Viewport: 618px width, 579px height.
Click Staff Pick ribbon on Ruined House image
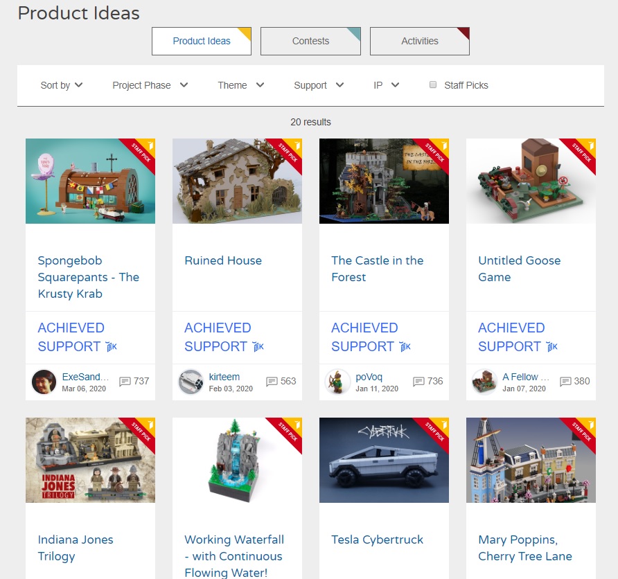(x=288, y=153)
